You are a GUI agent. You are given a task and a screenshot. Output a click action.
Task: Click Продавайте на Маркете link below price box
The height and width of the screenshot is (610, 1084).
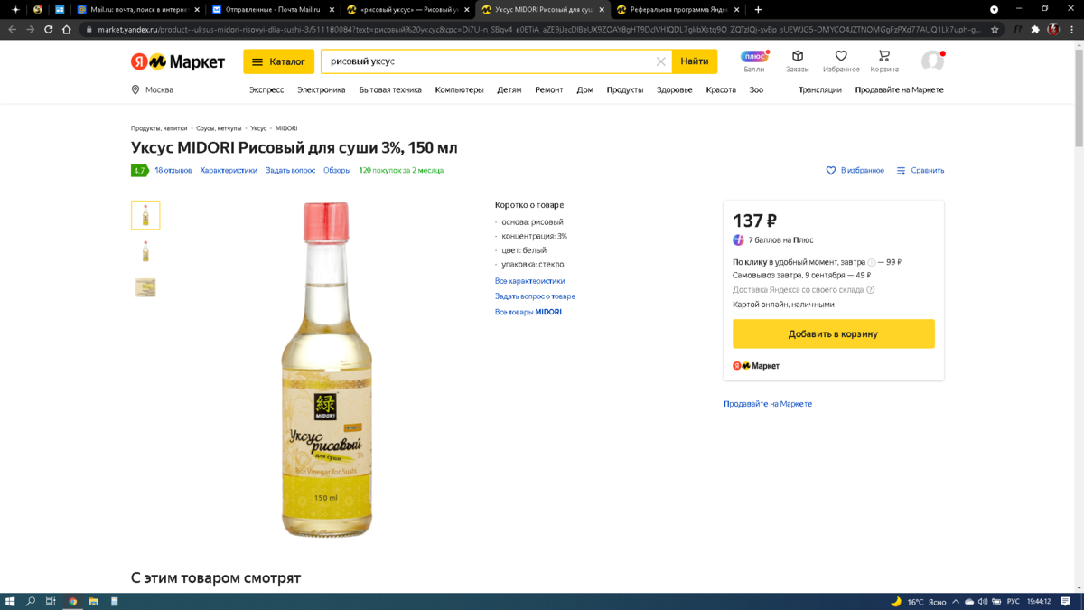(x=768, y=404)
